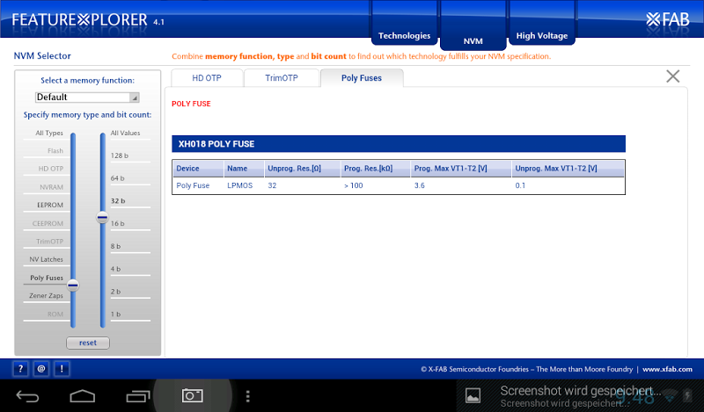Open the help question mark icon
Image resolution: width=704 pixels, height=412 pixels.
20,369
